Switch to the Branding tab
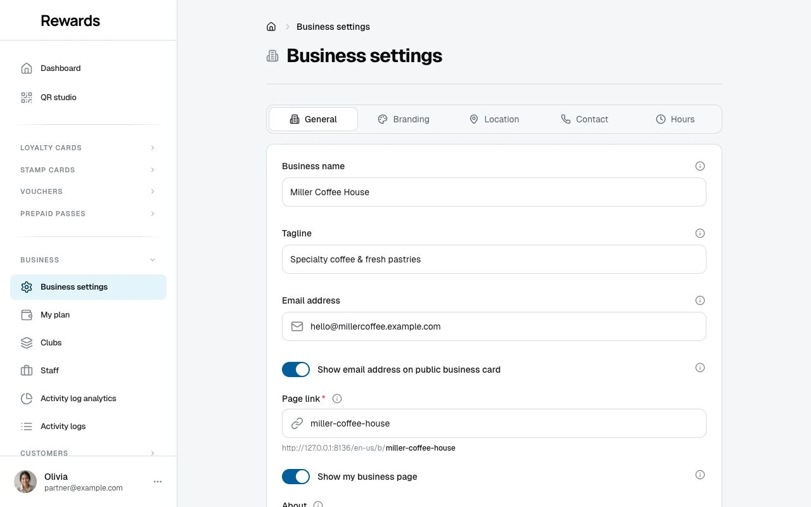The width and height of the screenshot is (811, 507). click(x=404, y=119)
